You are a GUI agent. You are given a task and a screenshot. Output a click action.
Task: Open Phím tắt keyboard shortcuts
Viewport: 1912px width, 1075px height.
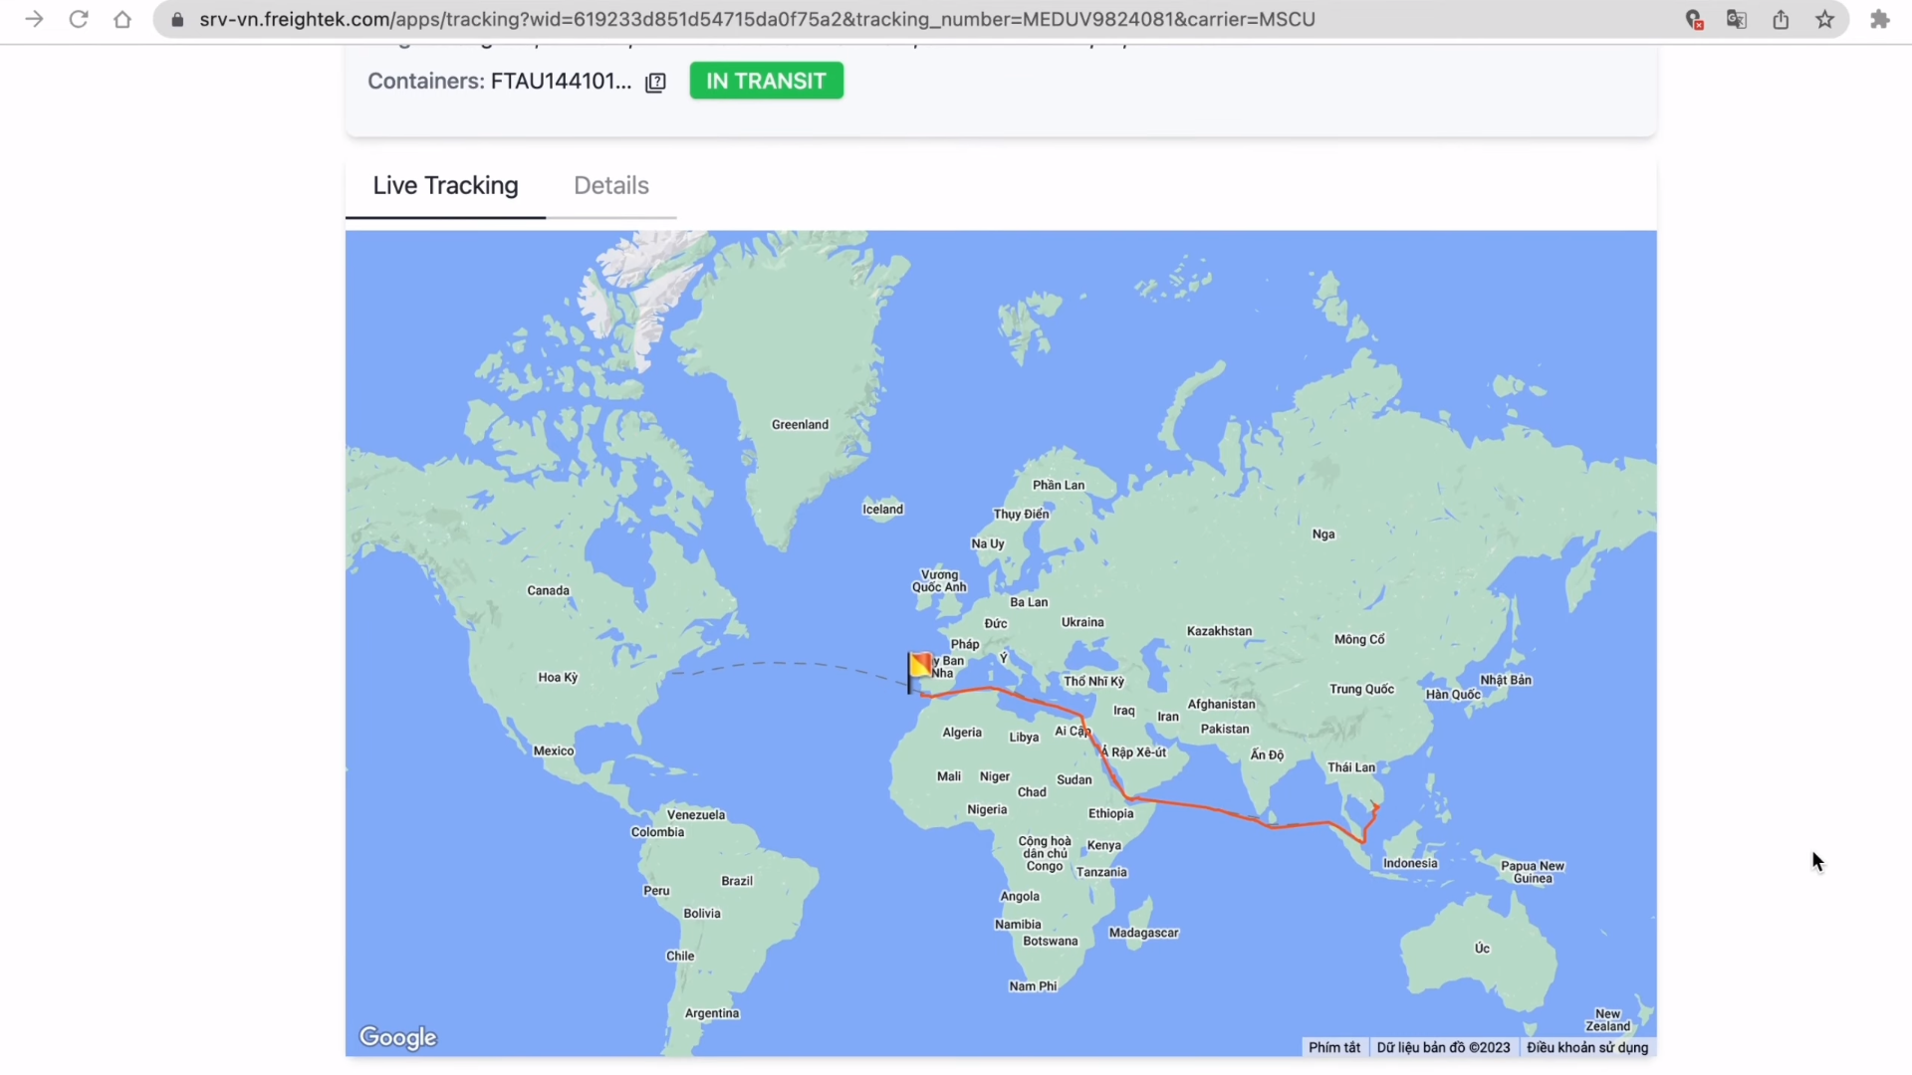(1333, 1047)
